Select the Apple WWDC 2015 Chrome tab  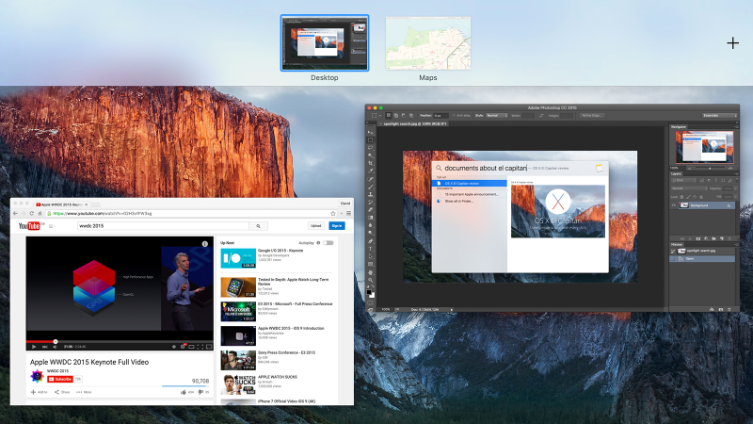coord(61,204)
